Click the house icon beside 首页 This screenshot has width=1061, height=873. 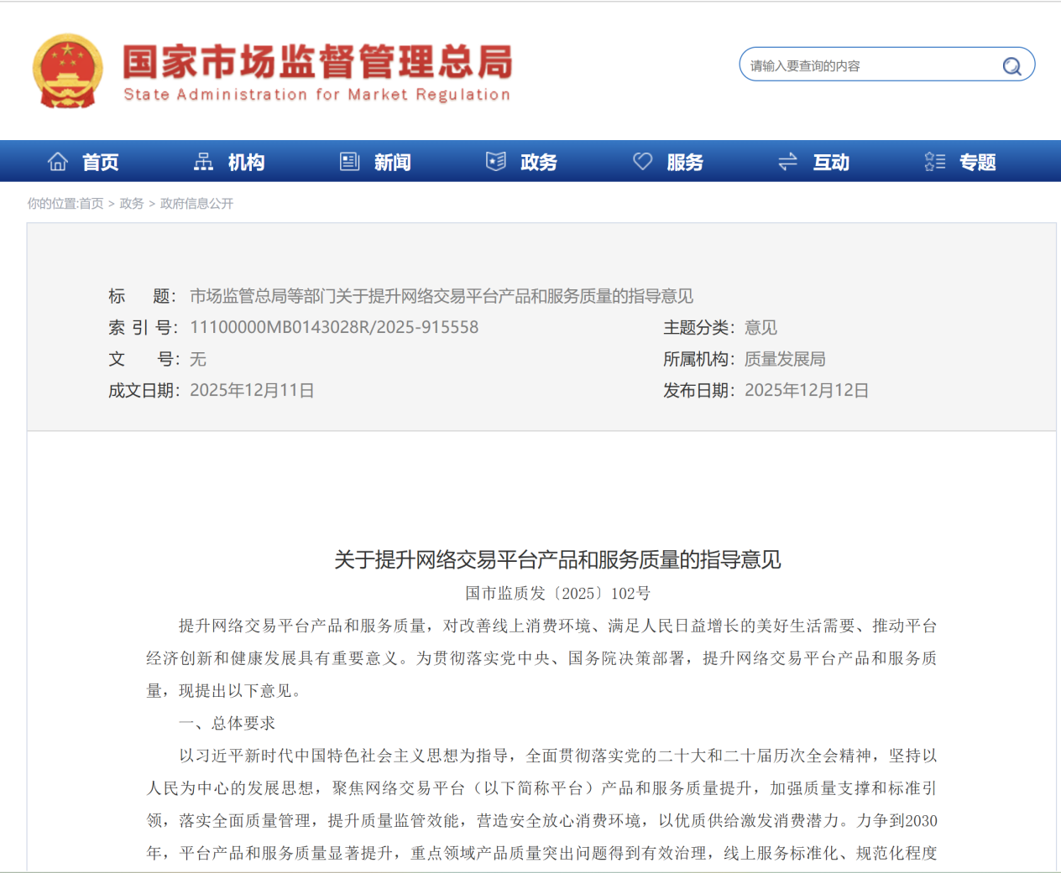(x=57, y=160)
